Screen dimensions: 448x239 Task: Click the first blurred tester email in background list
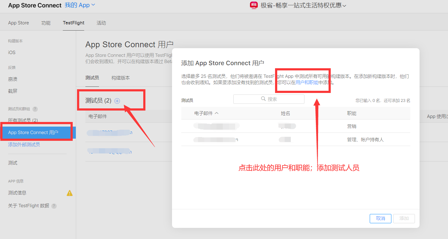coord(110,133)
